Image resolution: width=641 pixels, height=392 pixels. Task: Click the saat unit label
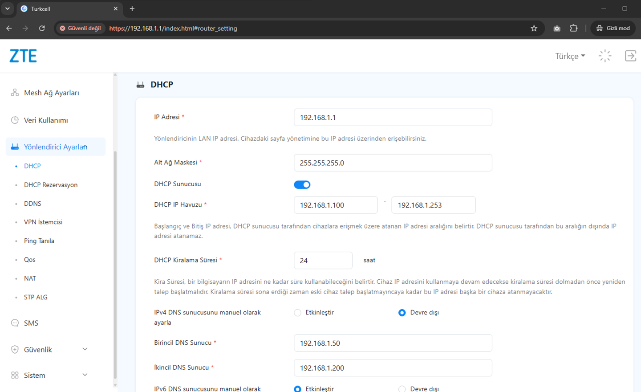pyautogui.click(x=369, y=260)
